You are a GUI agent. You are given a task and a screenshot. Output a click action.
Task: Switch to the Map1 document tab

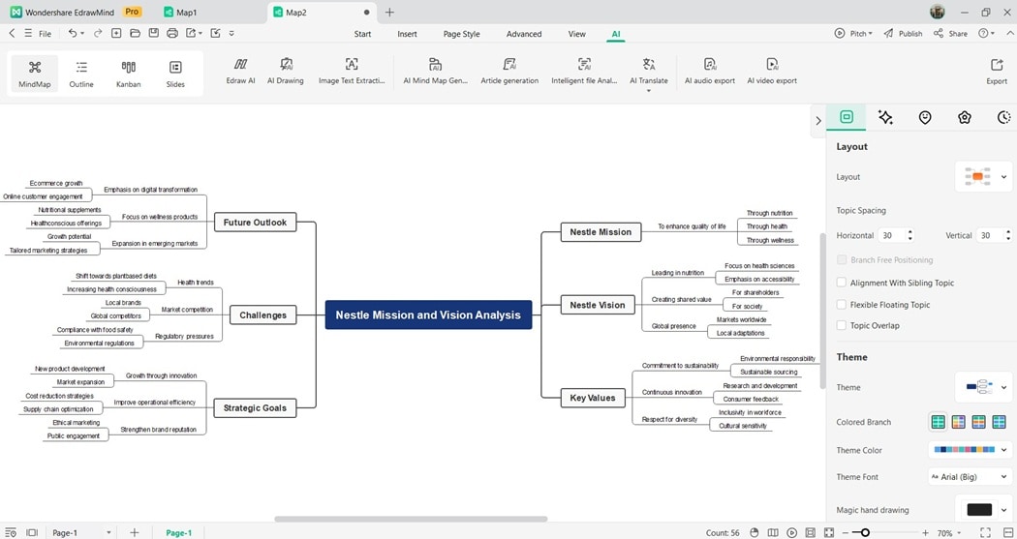181,13
